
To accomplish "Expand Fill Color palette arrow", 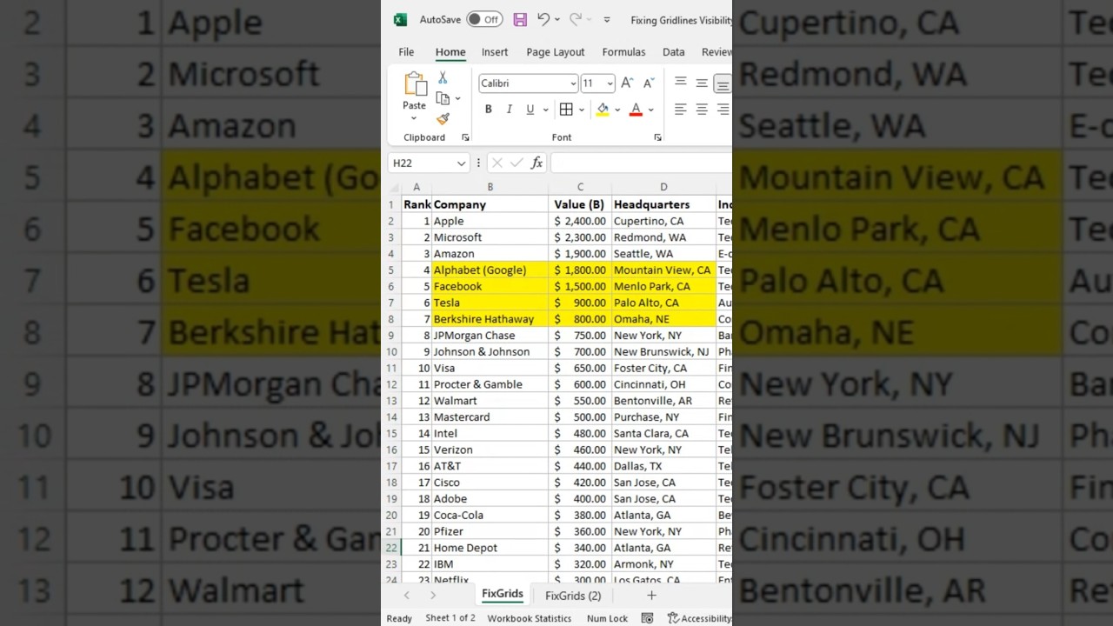I will tap(617, 110).
